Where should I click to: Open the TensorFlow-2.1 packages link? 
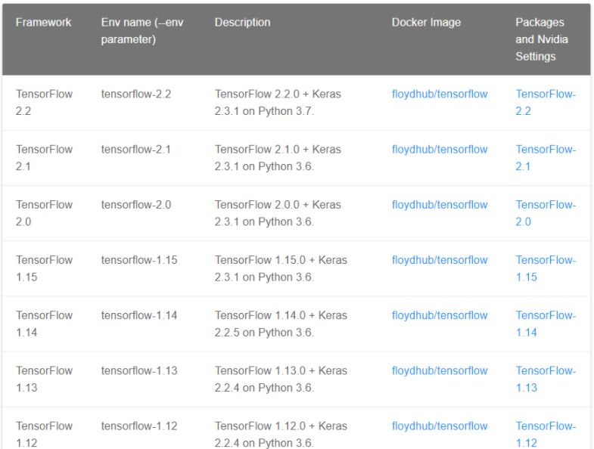pyautogui.click(x=546, y=157)
